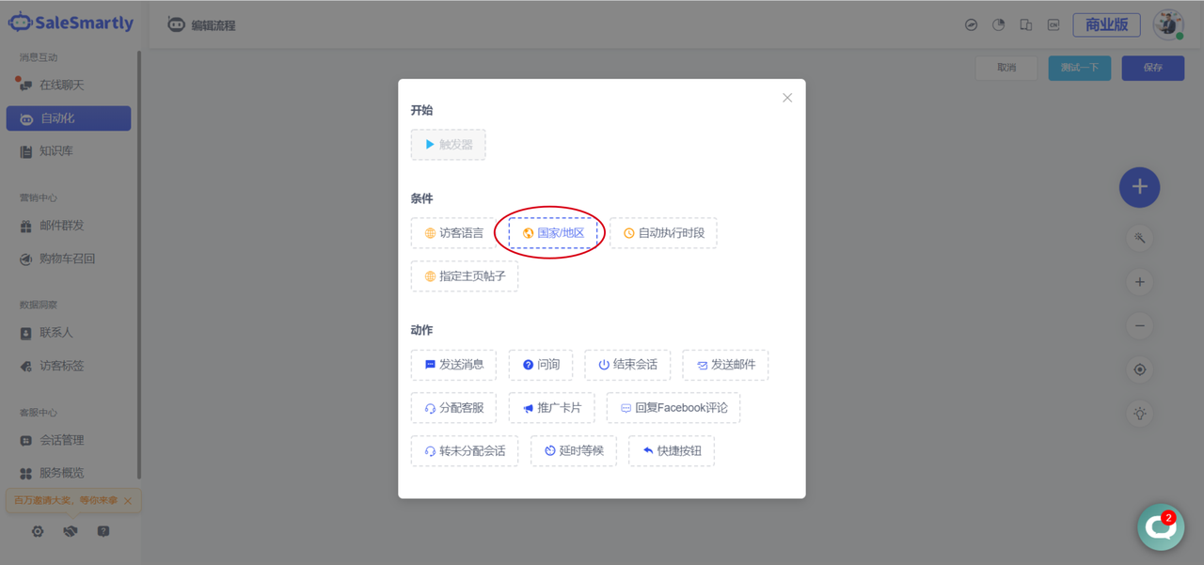Image resolution: width=1204 pixels, height=565 pixels.
Task: Click the locate/center canvas icon
Action: coord(1139,369)
